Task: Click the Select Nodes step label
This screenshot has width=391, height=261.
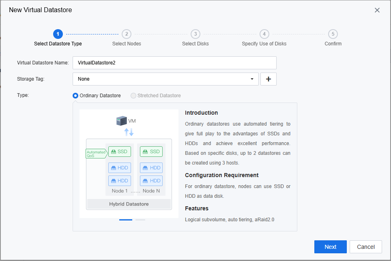Action: click(127, 44)
